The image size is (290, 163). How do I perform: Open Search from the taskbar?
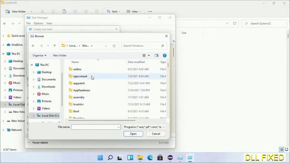tap(110, 158)
